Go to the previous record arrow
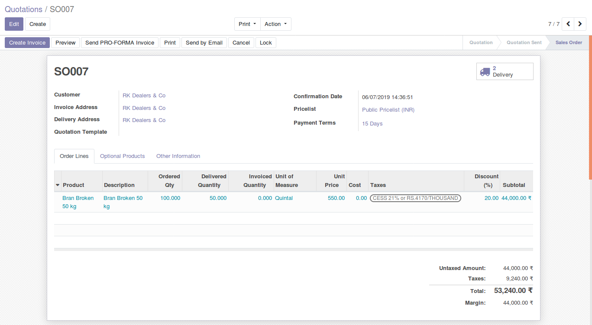 tap(568, 24)
